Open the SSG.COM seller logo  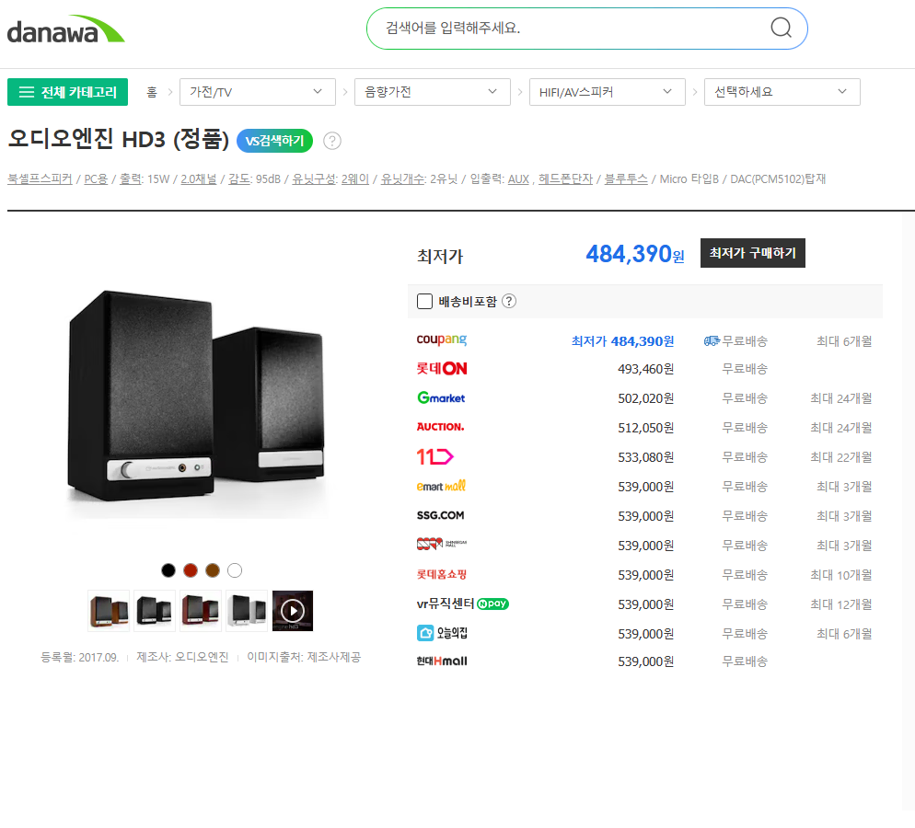tap(441, 515)
